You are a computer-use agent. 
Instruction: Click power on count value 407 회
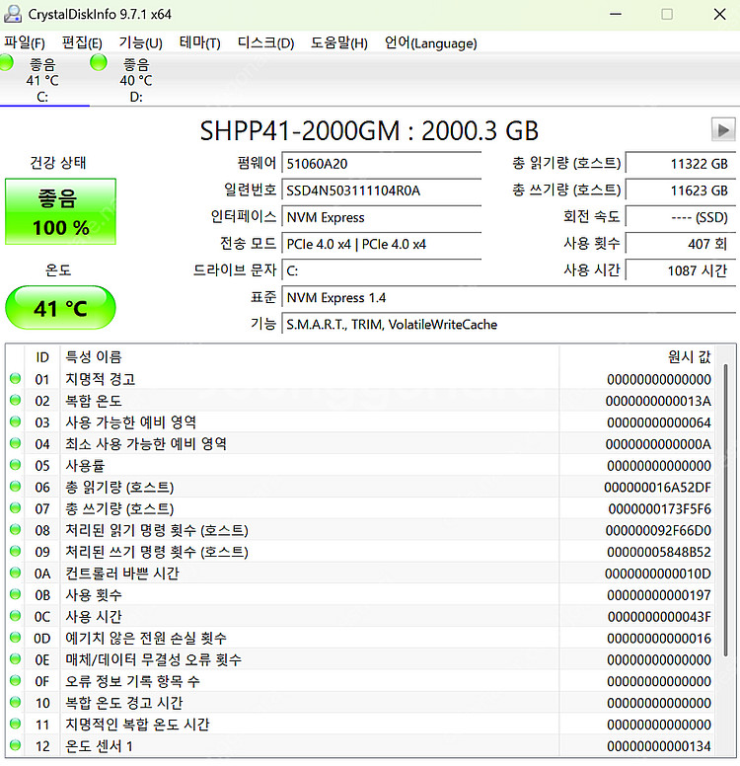coord(681,244)
